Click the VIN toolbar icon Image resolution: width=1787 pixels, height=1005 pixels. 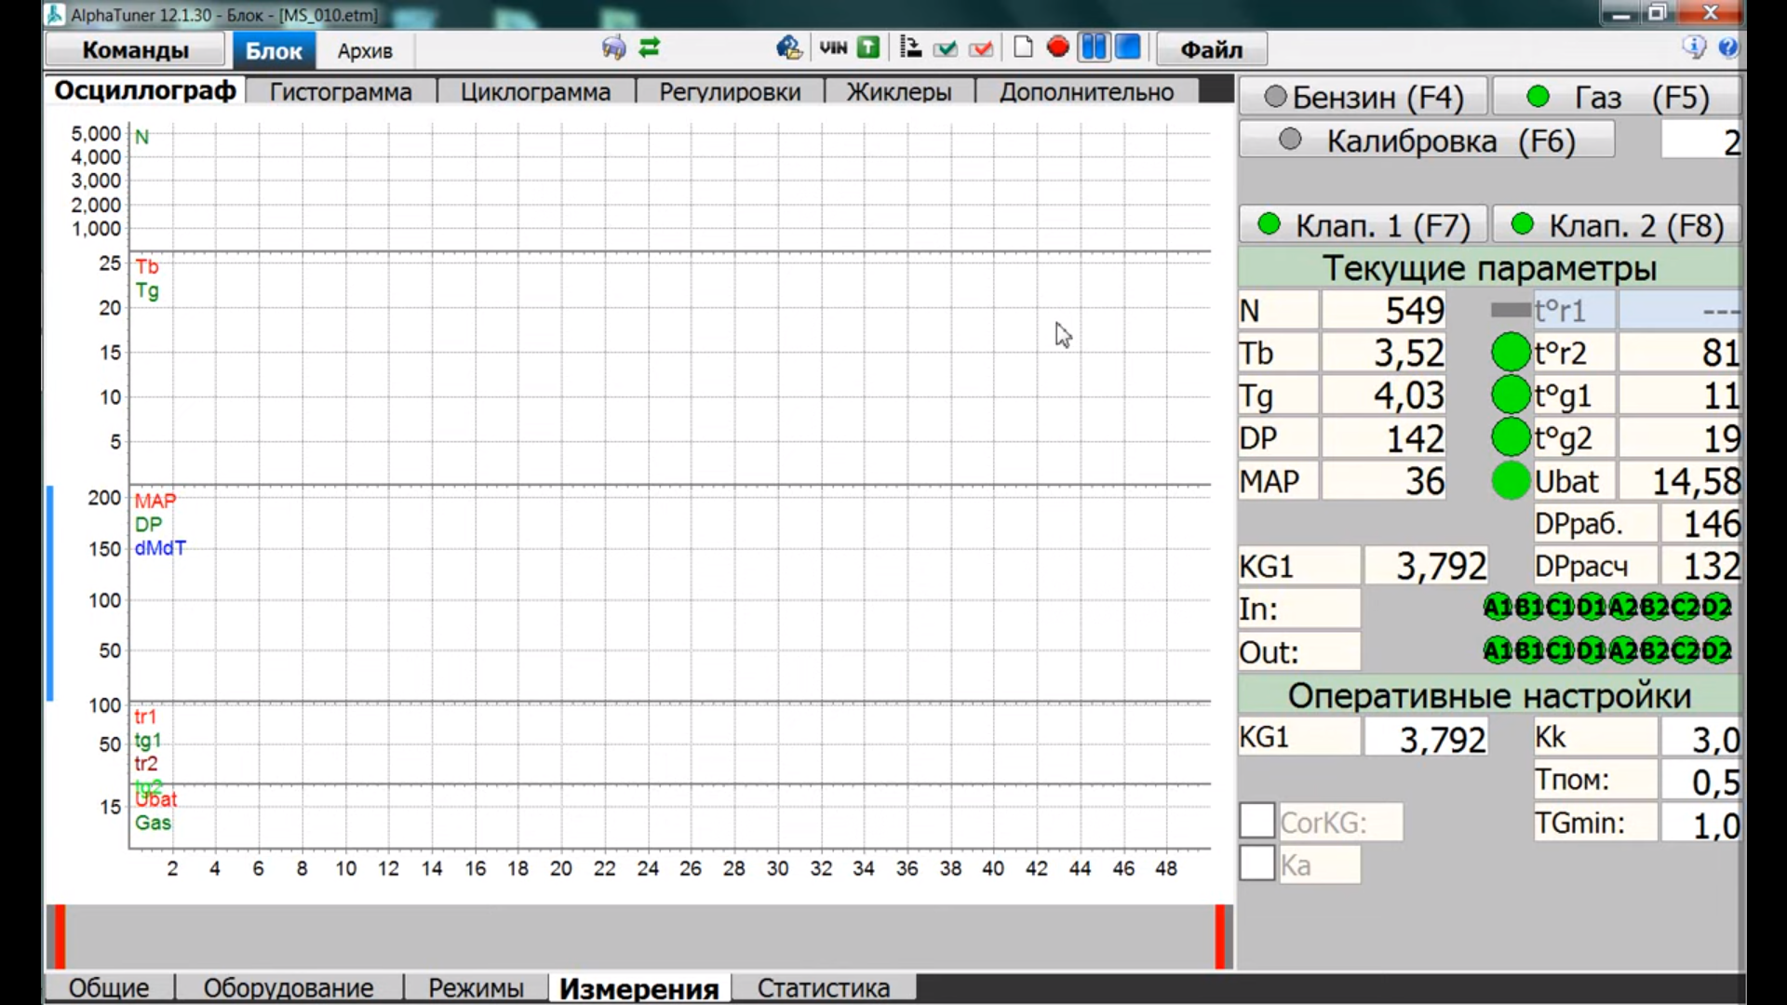point(833,47)
